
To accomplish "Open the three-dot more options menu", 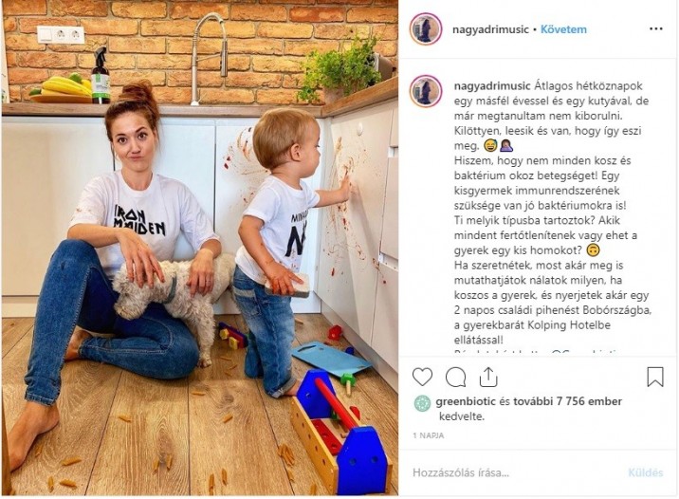I will [656, 29].
